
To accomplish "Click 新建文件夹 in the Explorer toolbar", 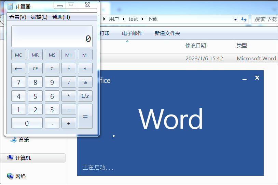I will pyautogui.click(x=167, y=33).
